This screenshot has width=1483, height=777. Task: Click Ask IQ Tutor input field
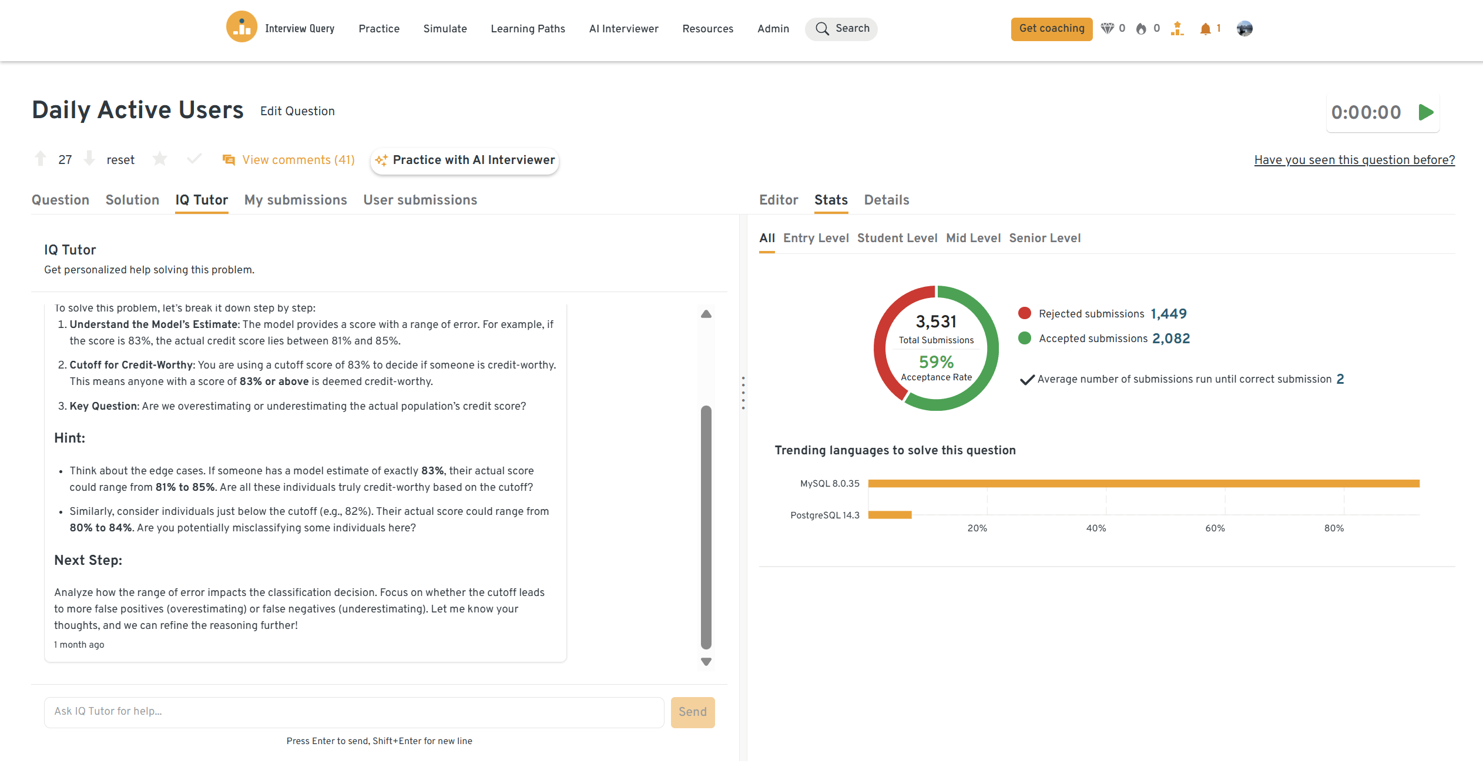click(x=354, y=712)
